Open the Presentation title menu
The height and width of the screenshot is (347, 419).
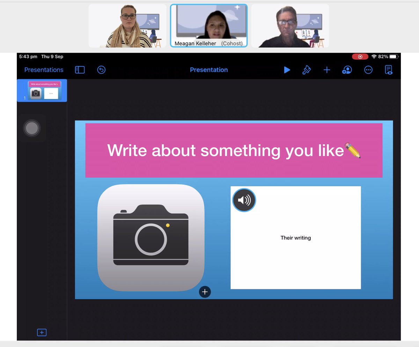tap(209, 70)
